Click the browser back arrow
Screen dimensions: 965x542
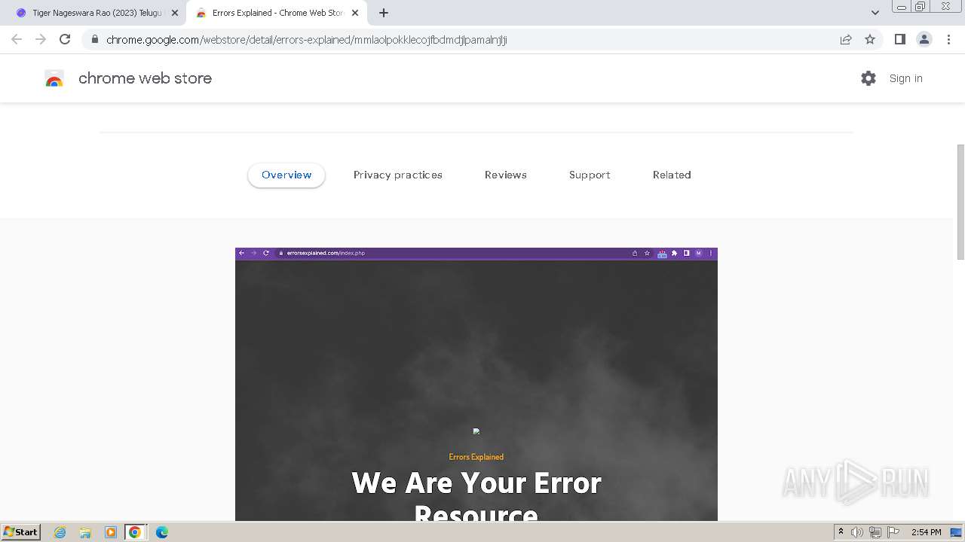[17, 39]
